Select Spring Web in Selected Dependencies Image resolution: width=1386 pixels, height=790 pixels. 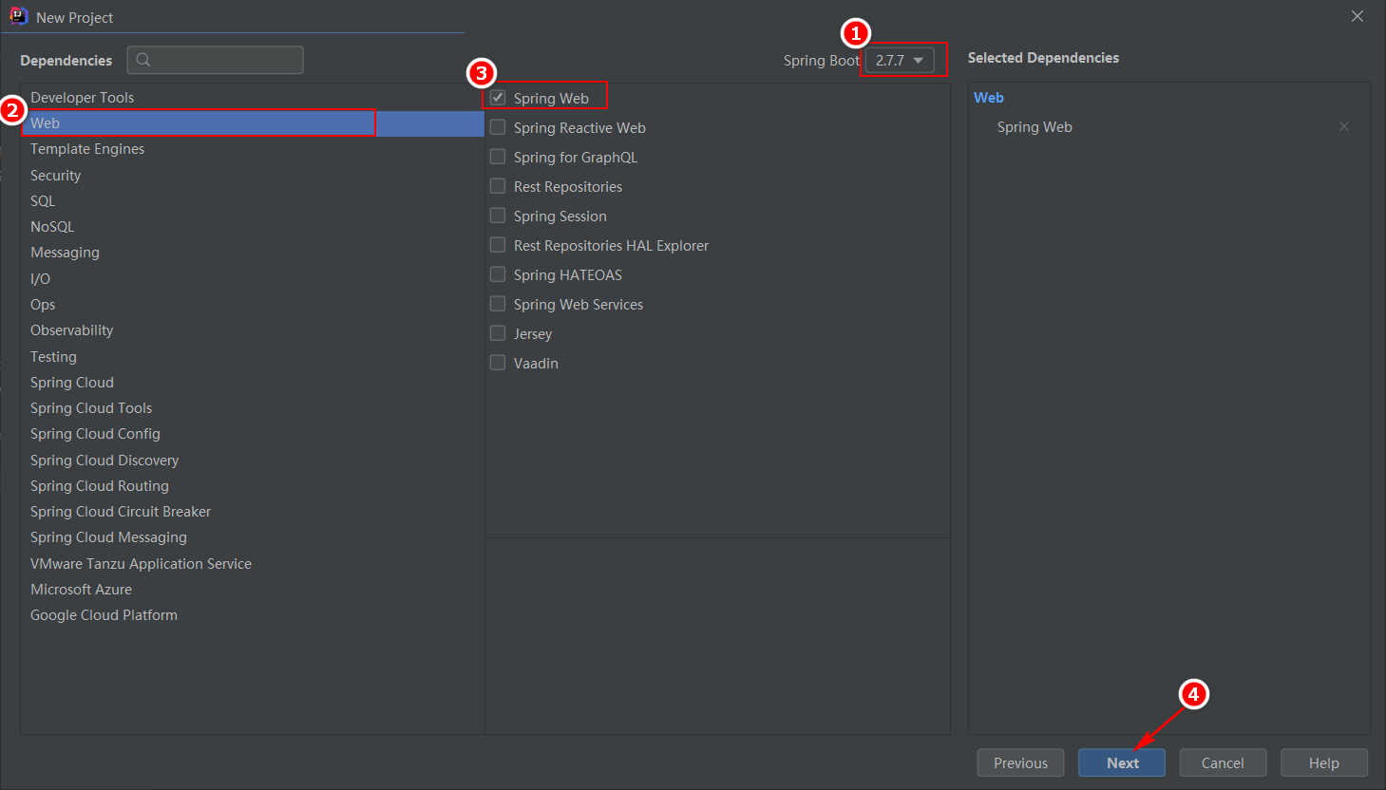tap(1035, 127)
